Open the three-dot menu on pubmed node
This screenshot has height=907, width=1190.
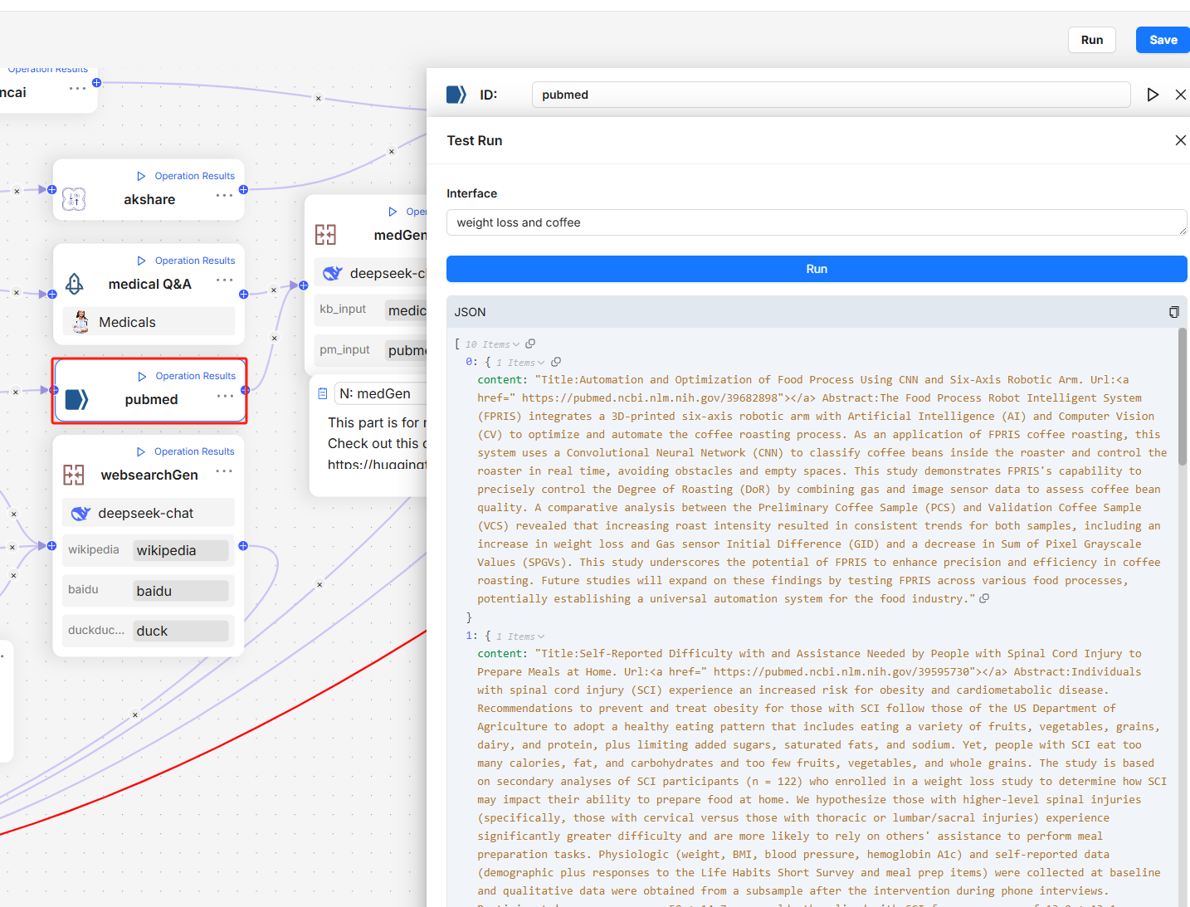225,396
